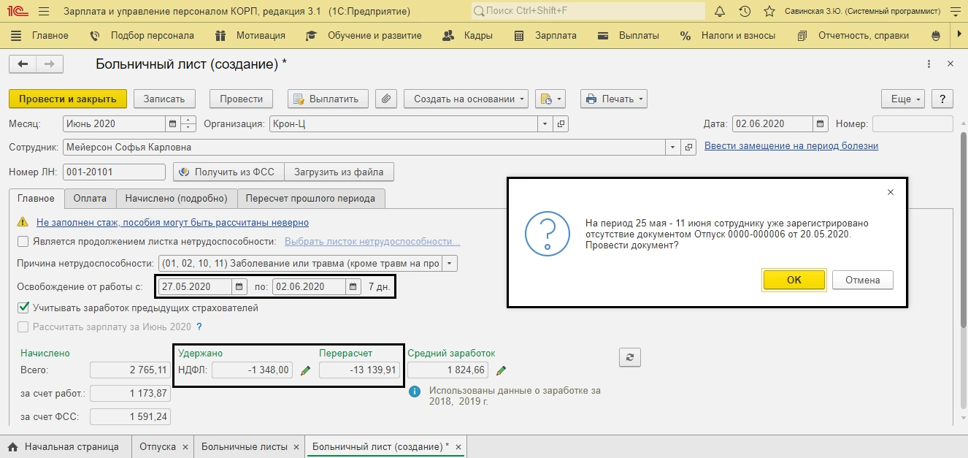The width and height of the screenshot is (968, 458).
Task: Expand the Печать dropdown
Action: tap(613, 99)
